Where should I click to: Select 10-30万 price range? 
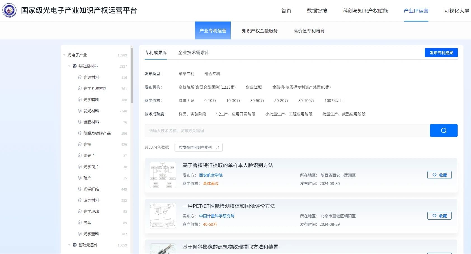(233, 101)
